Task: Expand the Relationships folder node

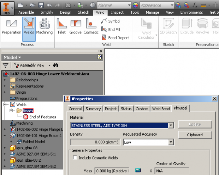Action: pyautogui.click(x=5, y=80)
